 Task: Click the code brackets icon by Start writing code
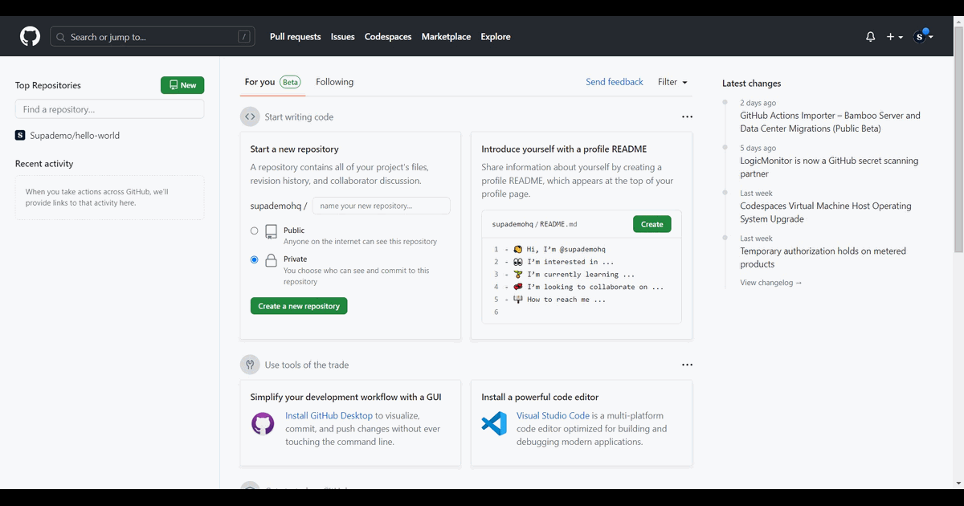coord(250,117)
